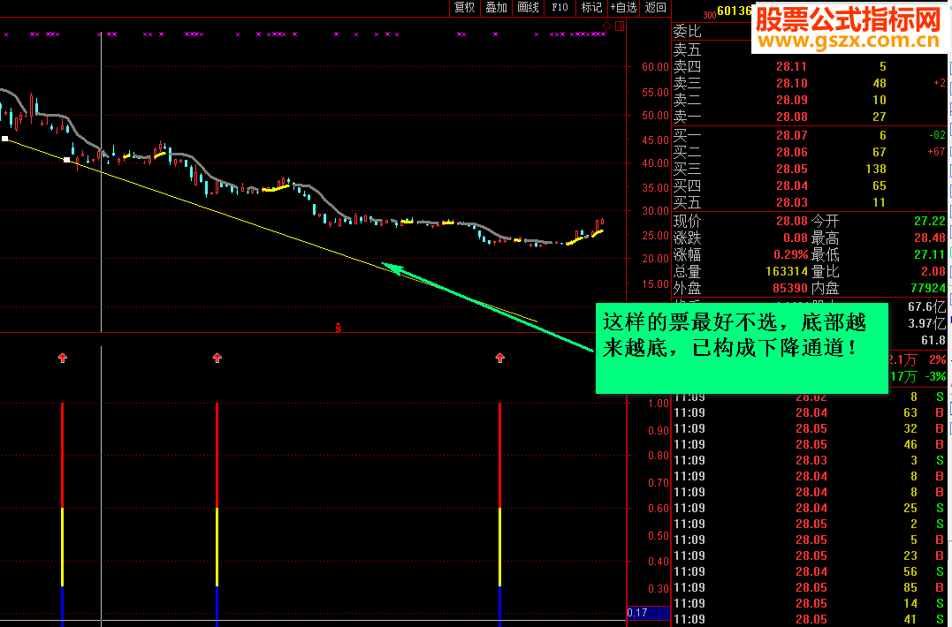952x627 pixels.
Task: Click 卖一 ask price 28.08
Action: pos(791,117)
